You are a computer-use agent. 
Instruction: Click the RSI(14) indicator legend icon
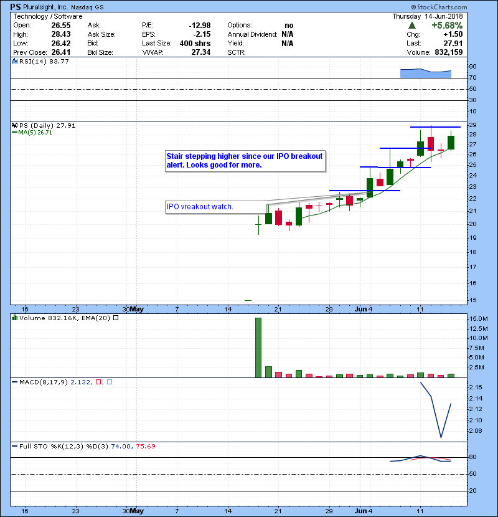pyautogui.click(x=15, y=61)
